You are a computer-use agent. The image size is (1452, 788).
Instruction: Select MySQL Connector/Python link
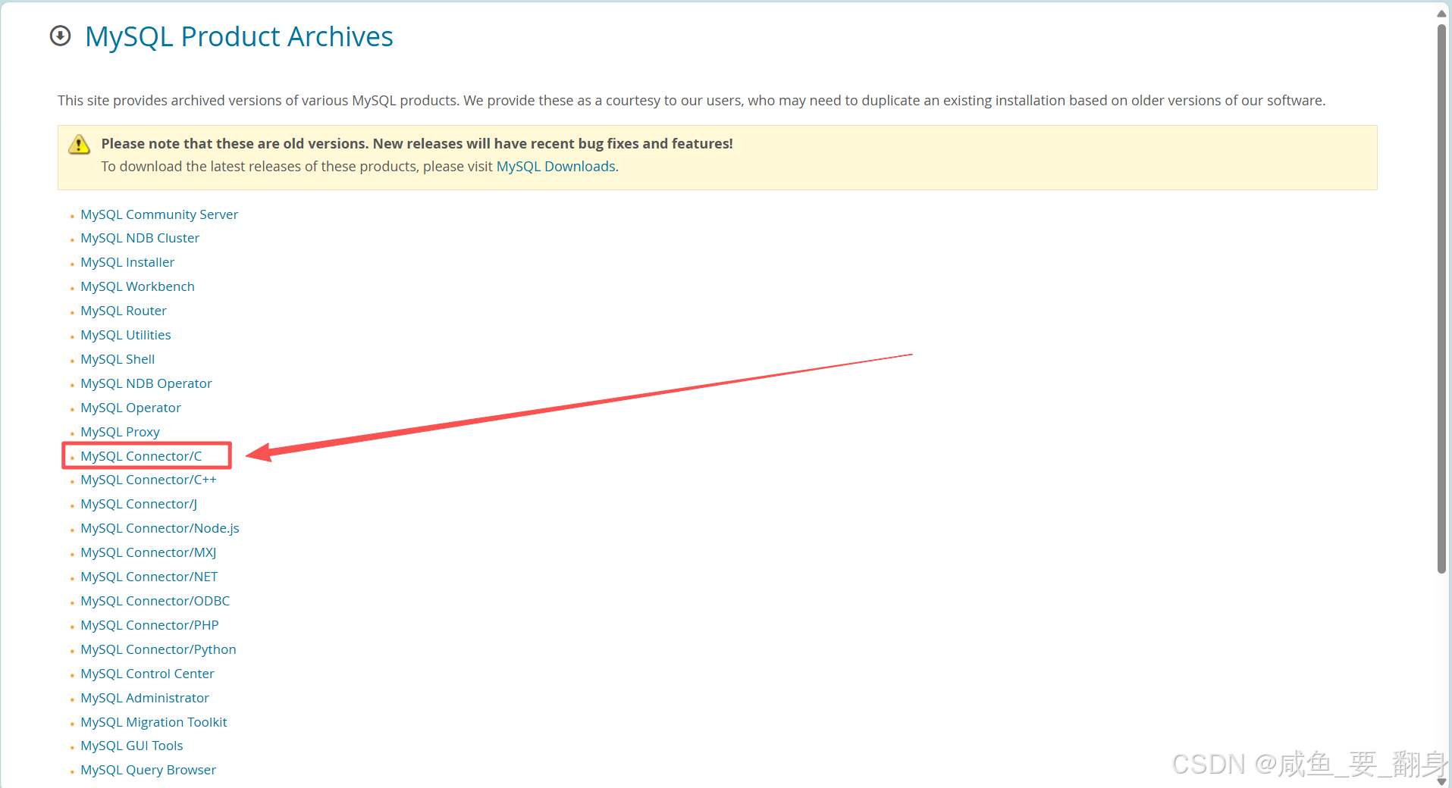tap(158, 649)
